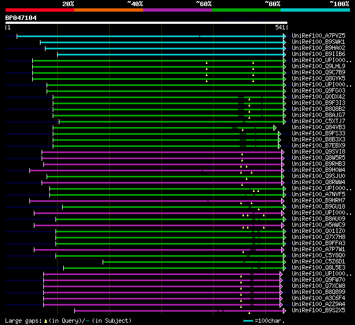Click the cyan alignment bar for A7PVZ5
The image size is (355, 325).
coord(150,36)
